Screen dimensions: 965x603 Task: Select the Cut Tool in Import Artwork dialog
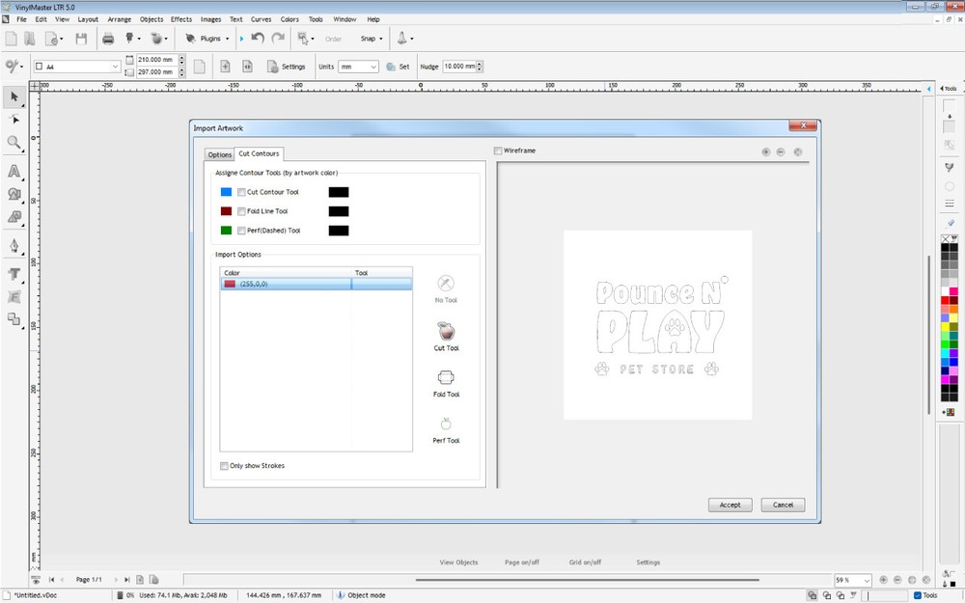[x=445, y=331]
